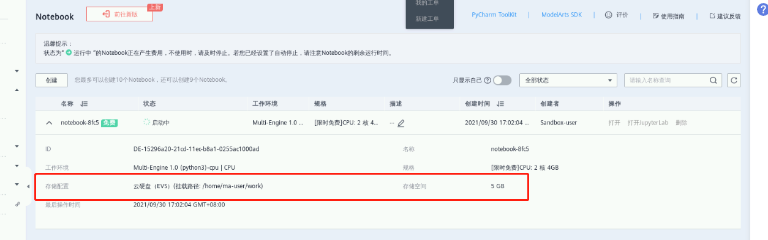The height and width of the screenshot is (240, 768).
Task: Click the 评价 link
Action: [616, 15]
